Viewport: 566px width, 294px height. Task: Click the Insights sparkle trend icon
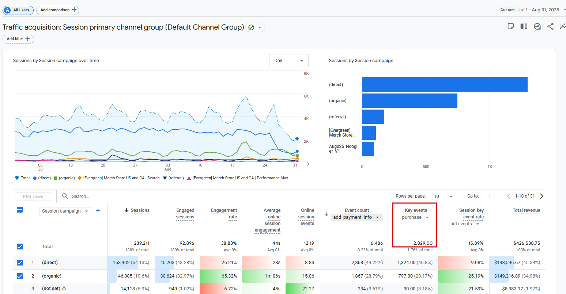[x=562, y=26]
